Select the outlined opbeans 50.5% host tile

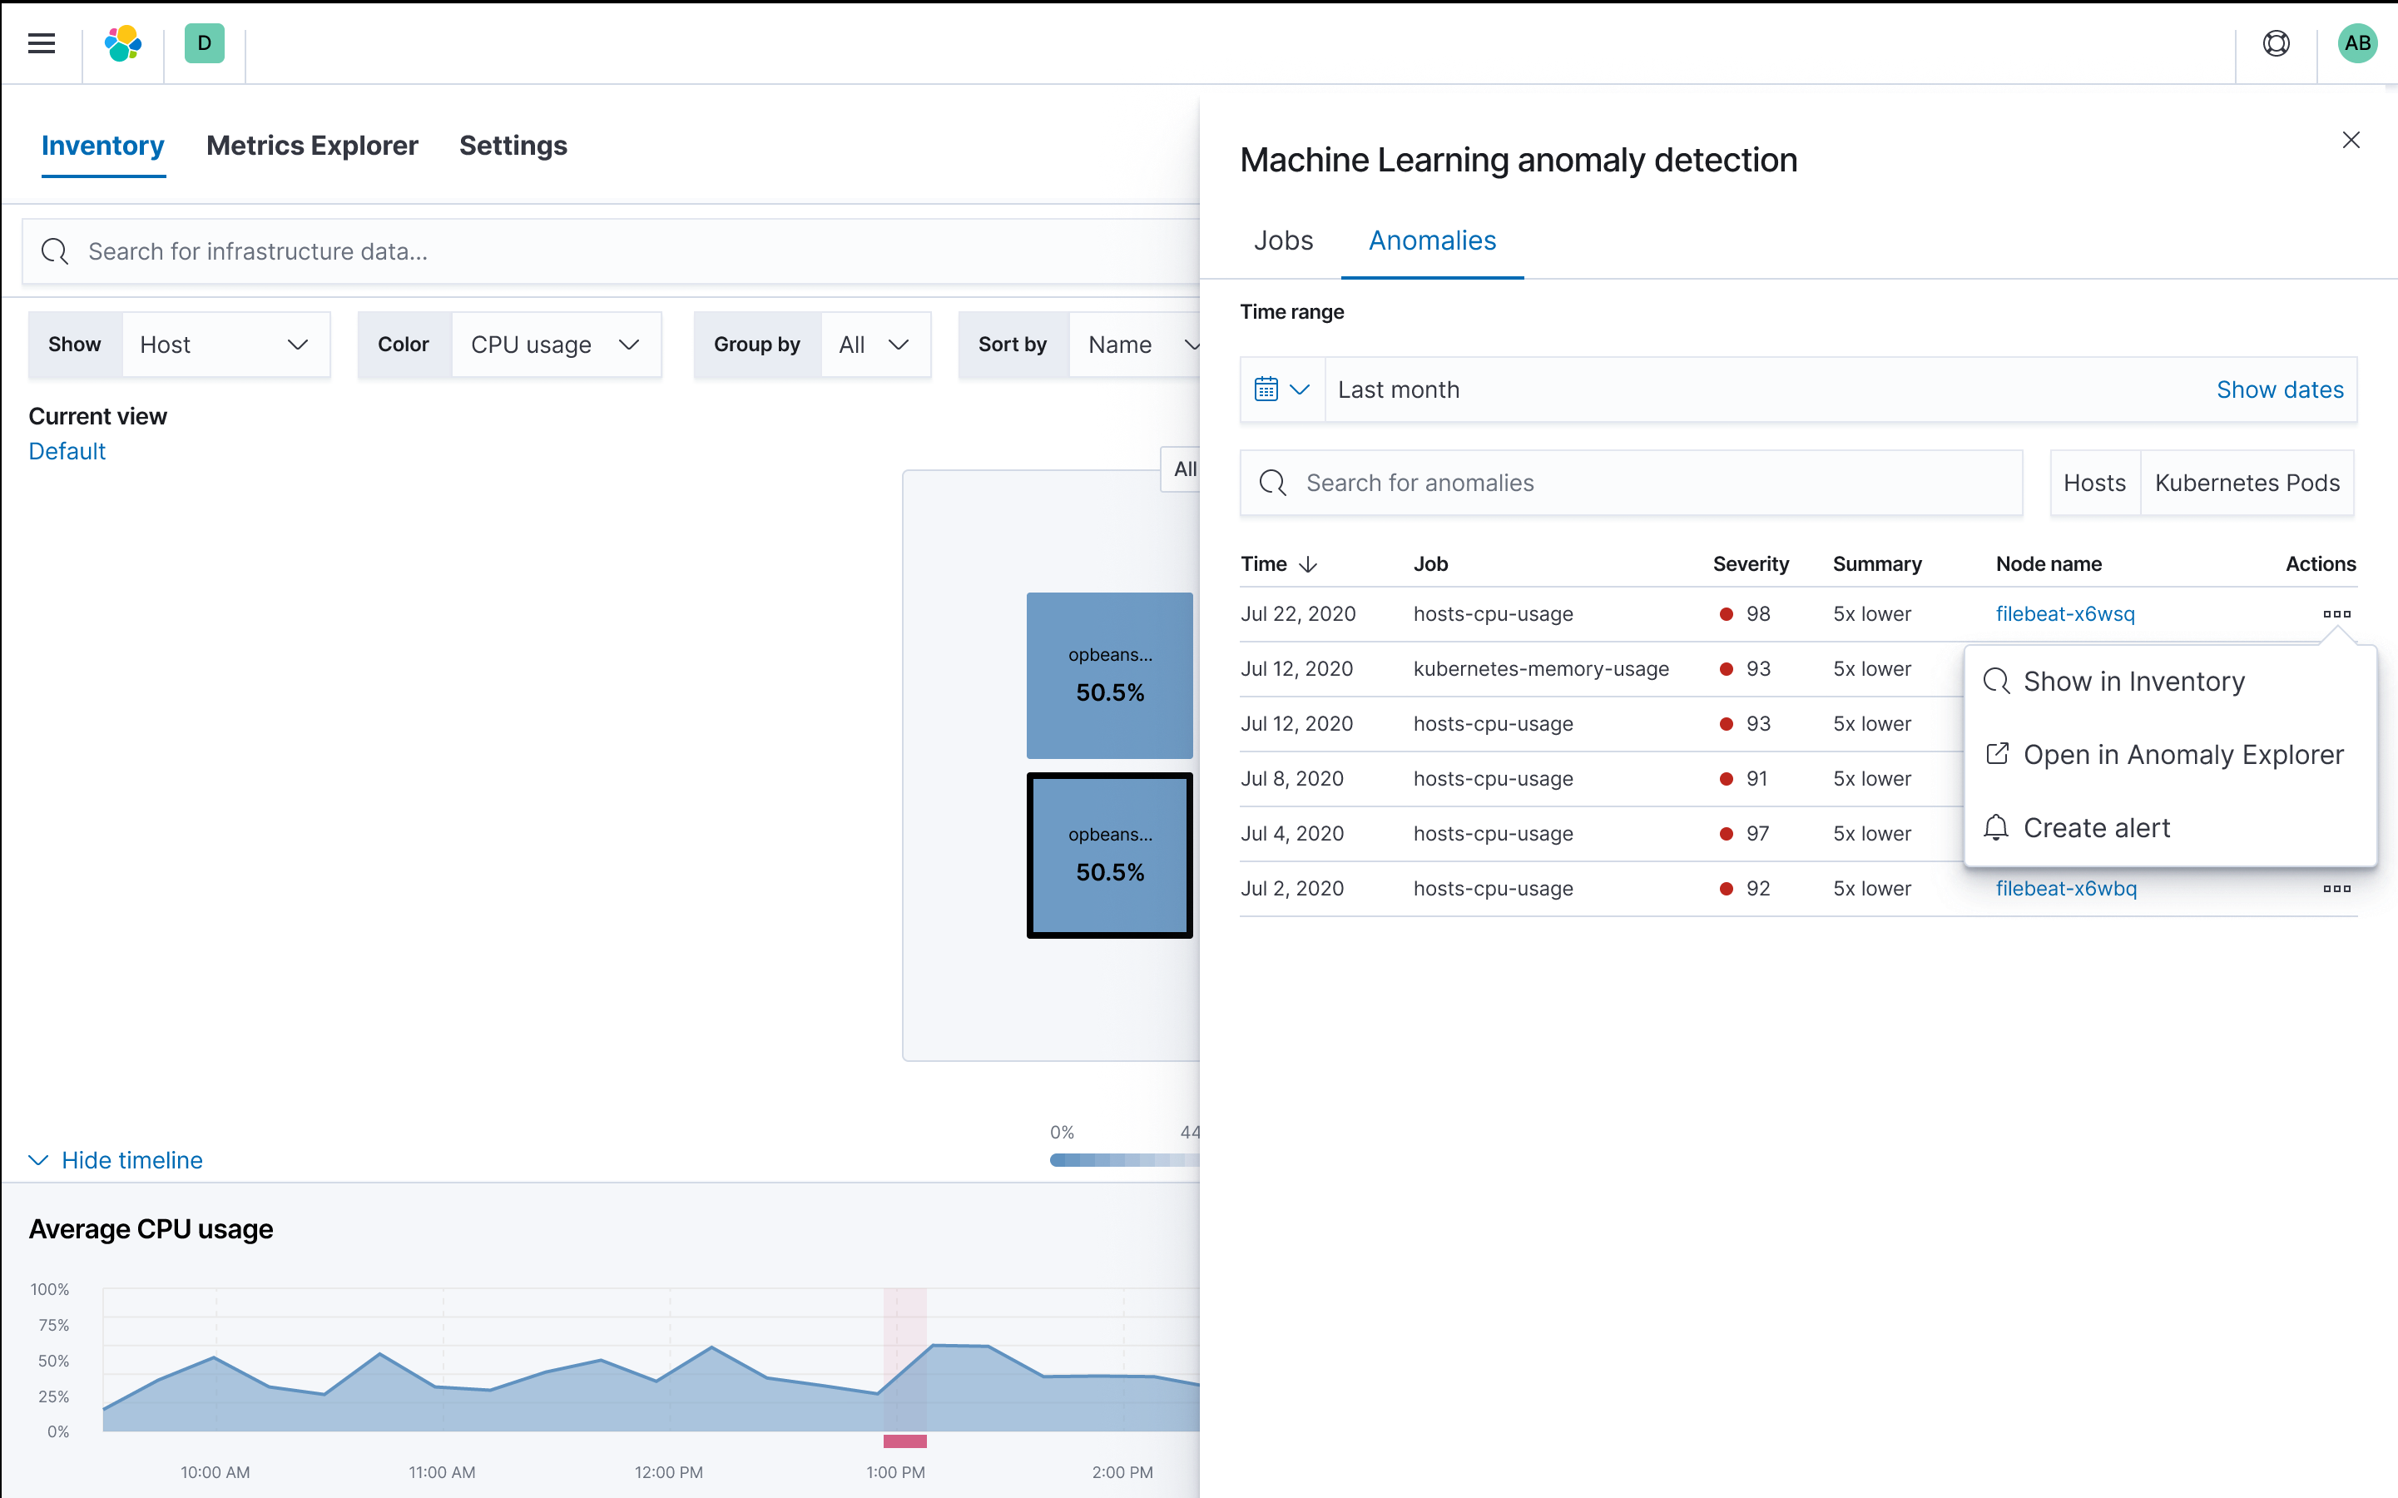[1109, 855]
